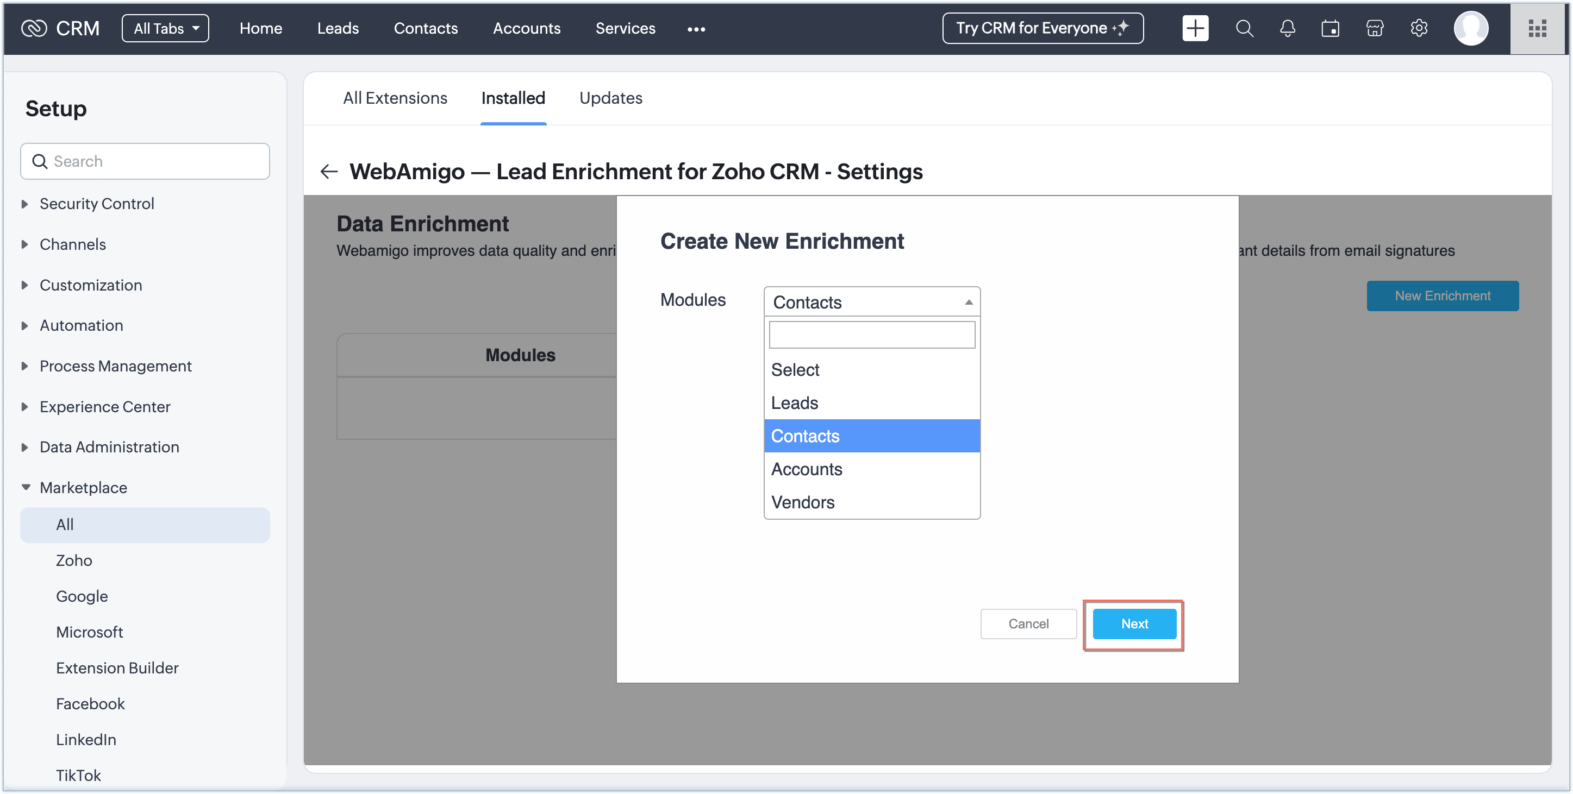The width and height of the screenshot is (1573, 794).
Task: Collapse the Marketplace section
Action: click(x=83, y=488)
